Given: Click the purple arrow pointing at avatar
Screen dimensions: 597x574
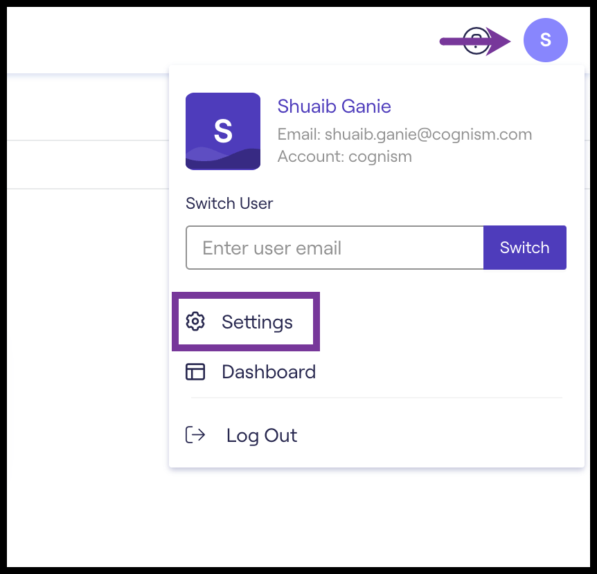Looking at the screenshot, I should 475,41.
